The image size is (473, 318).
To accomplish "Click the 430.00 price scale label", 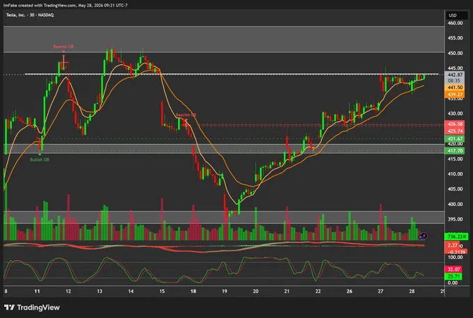I will (x=455, y=113).
